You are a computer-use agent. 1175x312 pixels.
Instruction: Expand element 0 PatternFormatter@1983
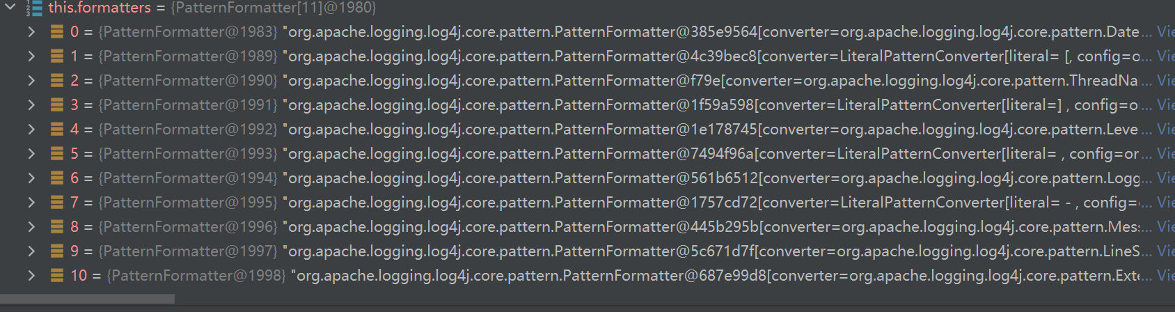click(x=31, y=31)
